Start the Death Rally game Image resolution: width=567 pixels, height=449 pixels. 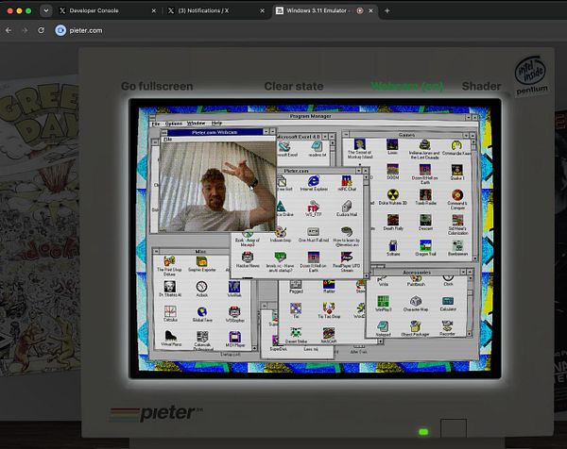pos(393,223)
